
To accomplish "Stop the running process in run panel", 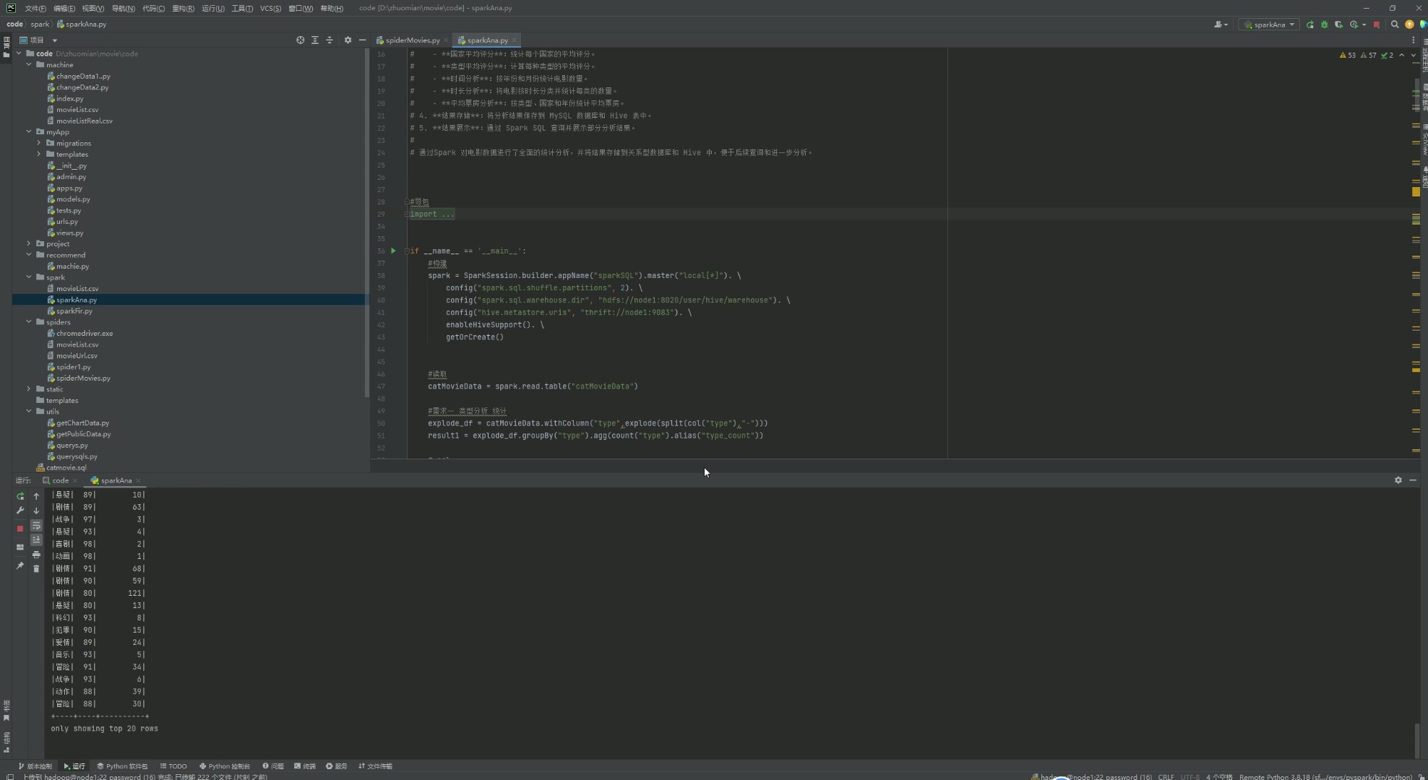I will click(x=20, y=529).
